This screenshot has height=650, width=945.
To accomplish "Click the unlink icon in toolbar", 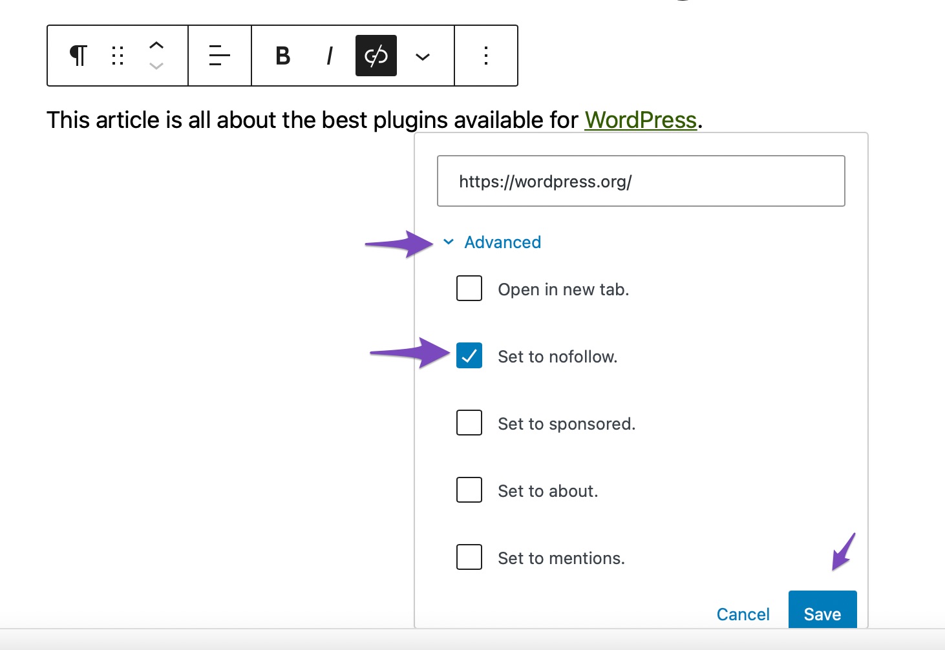I will pos(376,56).
